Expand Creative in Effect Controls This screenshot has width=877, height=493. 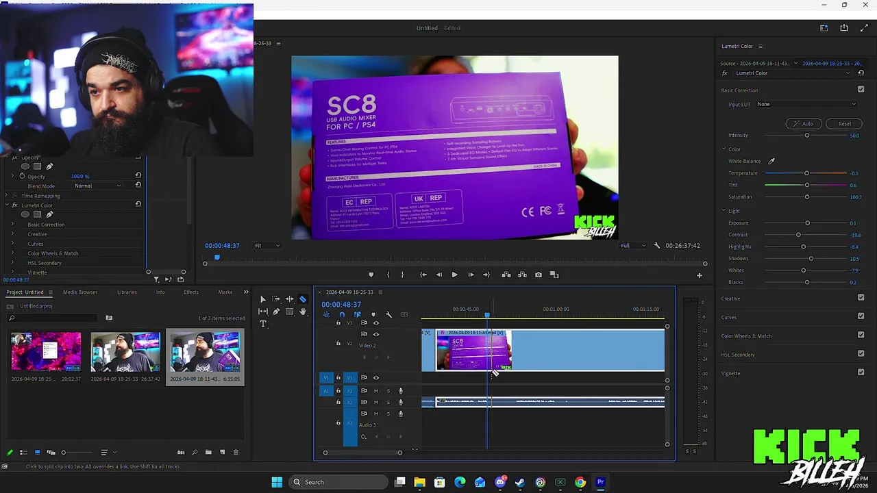[x=12, y=234]
